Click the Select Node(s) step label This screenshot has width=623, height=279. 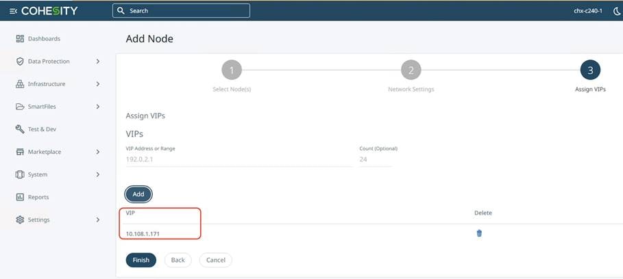tap(232, 89)
